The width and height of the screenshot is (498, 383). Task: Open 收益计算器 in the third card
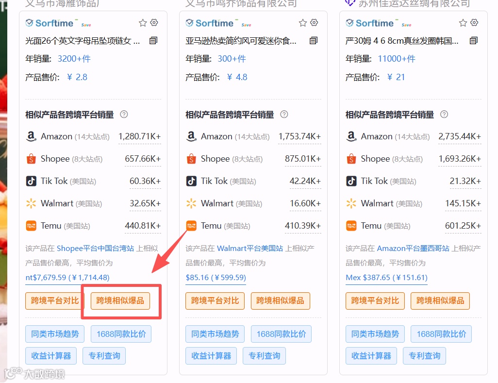(371, 356)
